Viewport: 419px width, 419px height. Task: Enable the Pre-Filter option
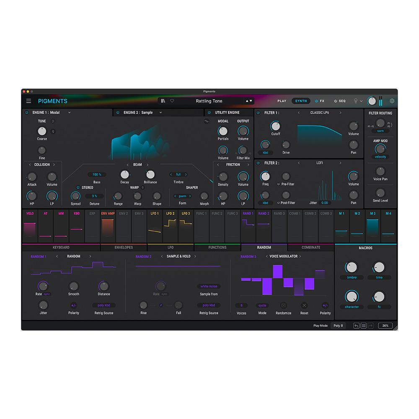click(279, 184)
